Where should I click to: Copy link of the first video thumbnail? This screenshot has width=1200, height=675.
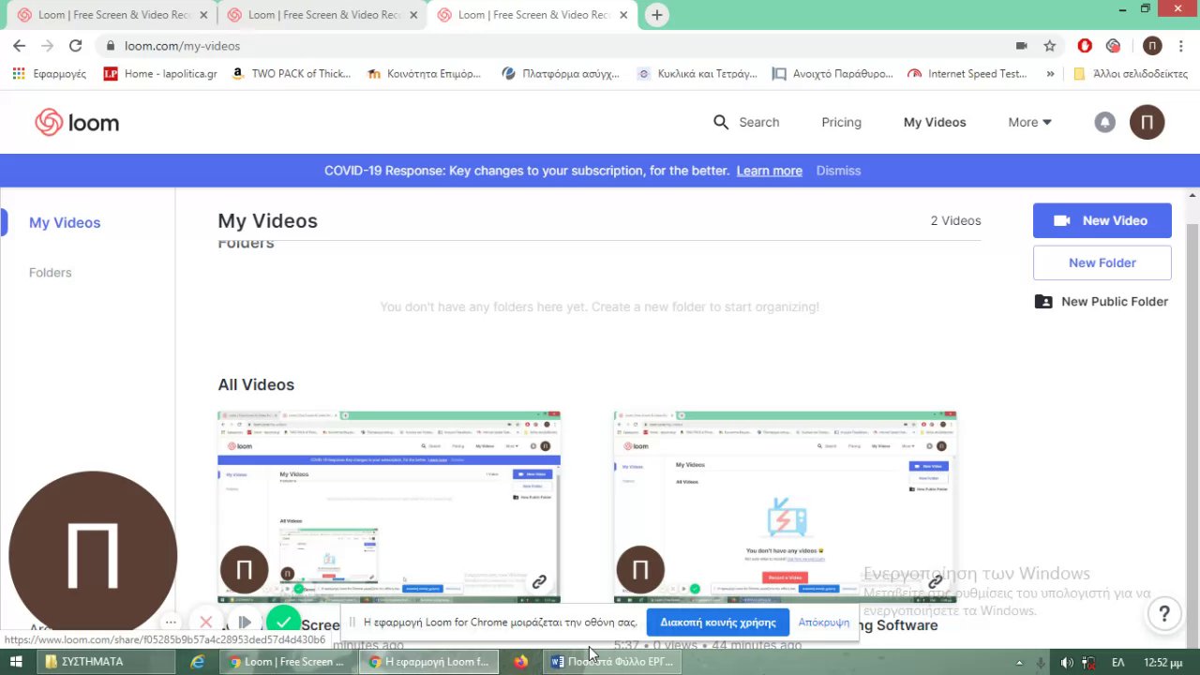[539, 582]
